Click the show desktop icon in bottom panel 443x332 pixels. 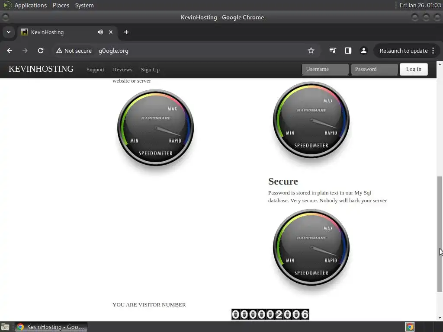5,327
